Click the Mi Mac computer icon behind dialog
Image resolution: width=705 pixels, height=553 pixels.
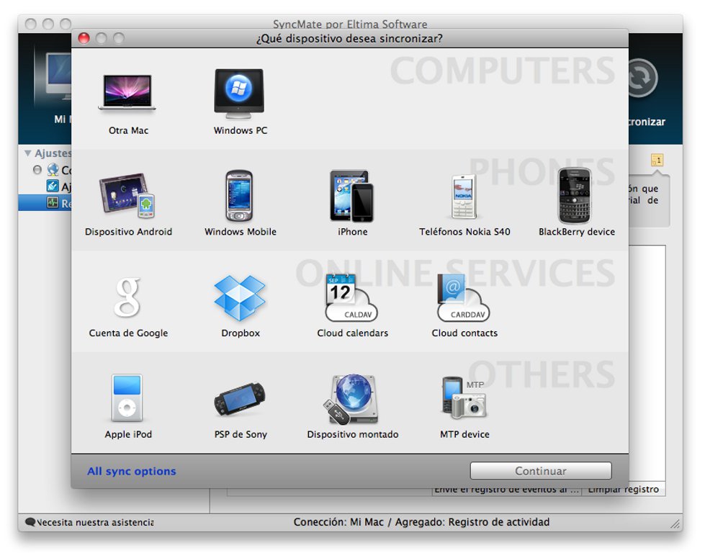point(59,74)
